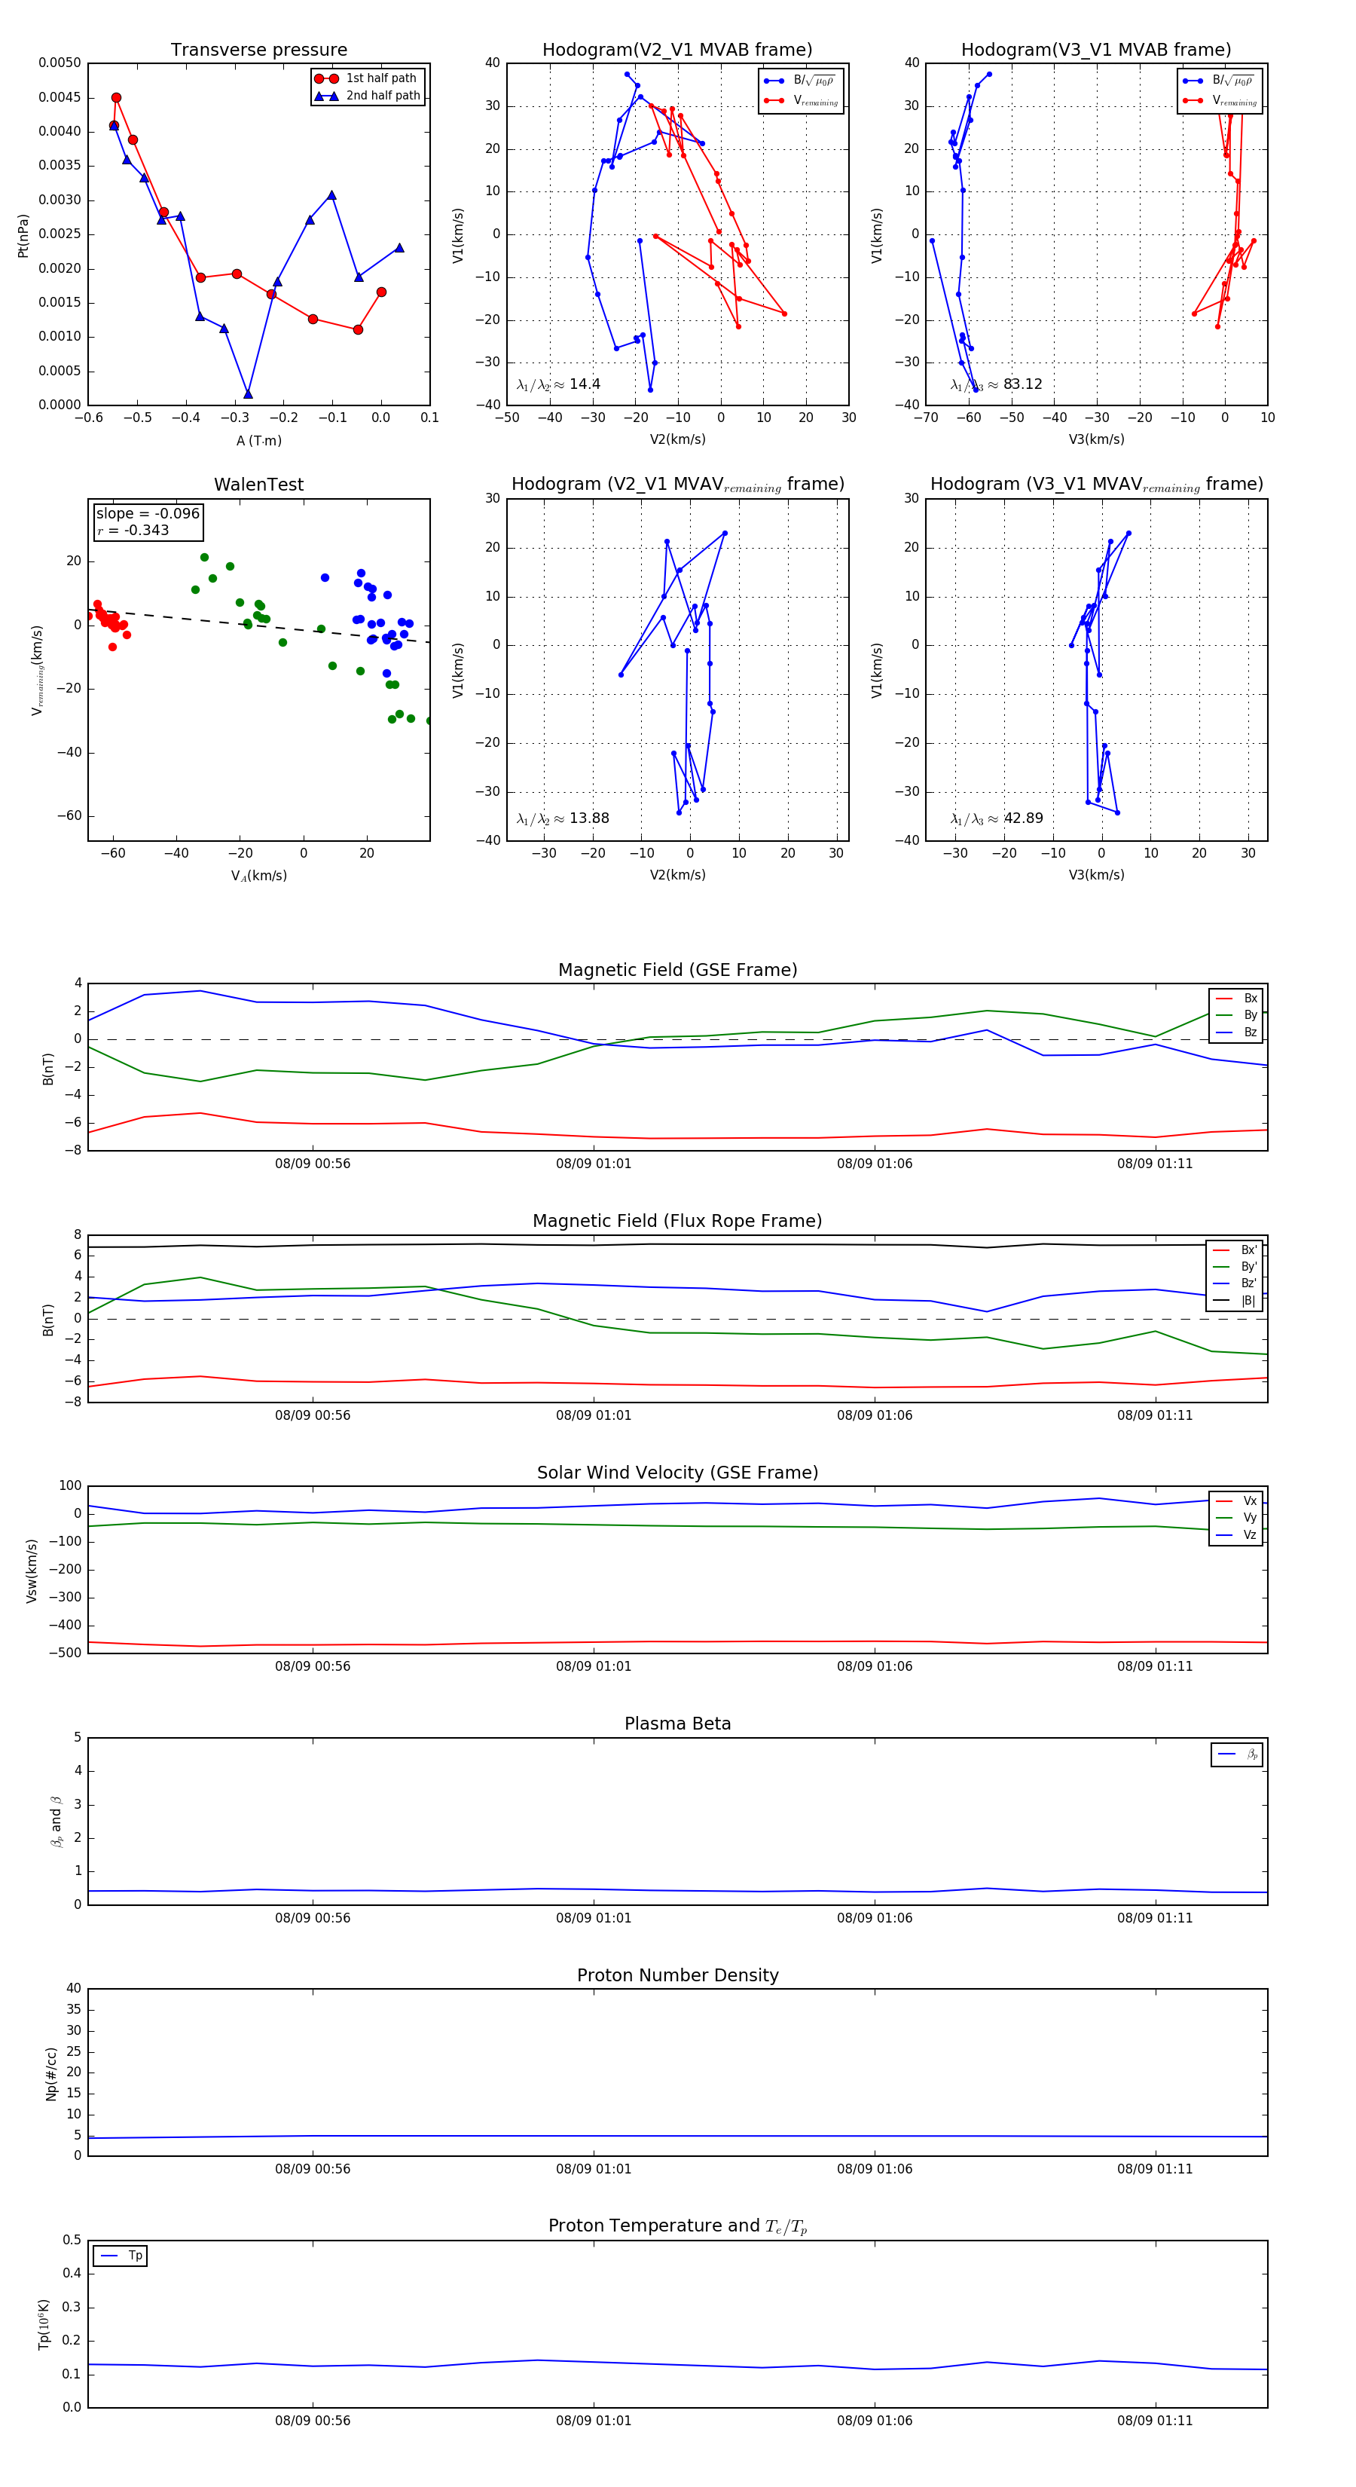Click 'Vy' legend entry in velocity plot
1356x2487 pixels.
1236,1518
